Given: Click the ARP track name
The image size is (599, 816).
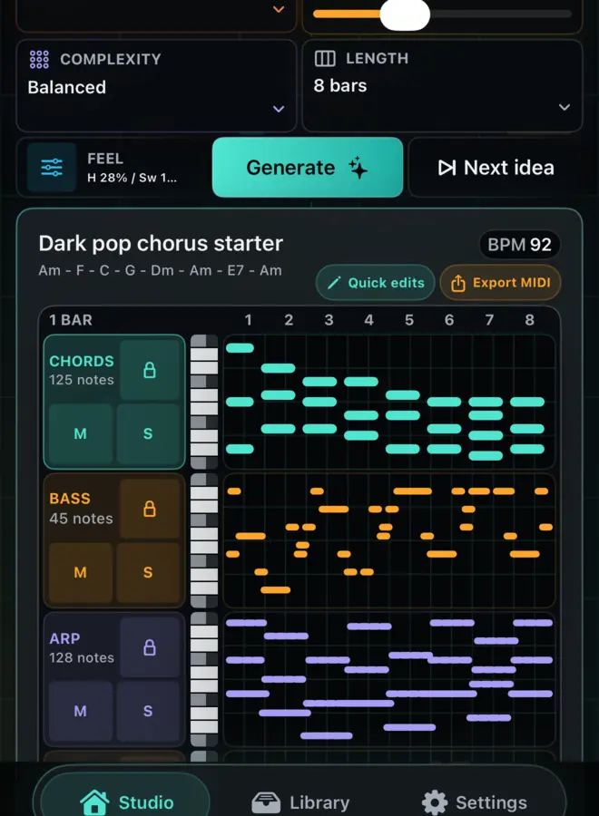Looking at the screenshot, I should 64,638.
